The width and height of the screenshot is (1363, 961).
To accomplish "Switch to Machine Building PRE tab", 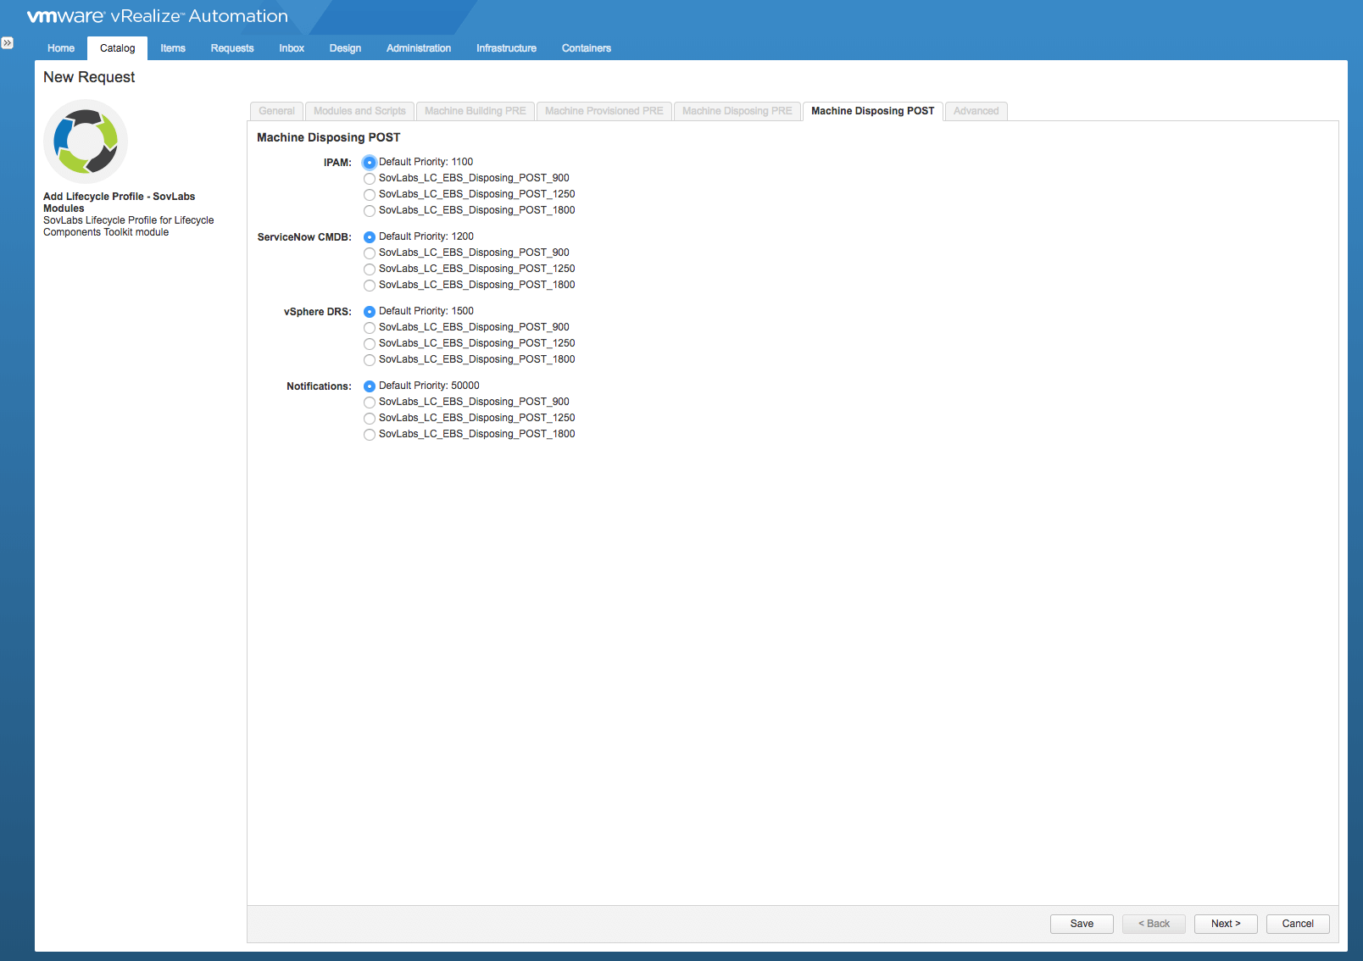I will 475,111.
